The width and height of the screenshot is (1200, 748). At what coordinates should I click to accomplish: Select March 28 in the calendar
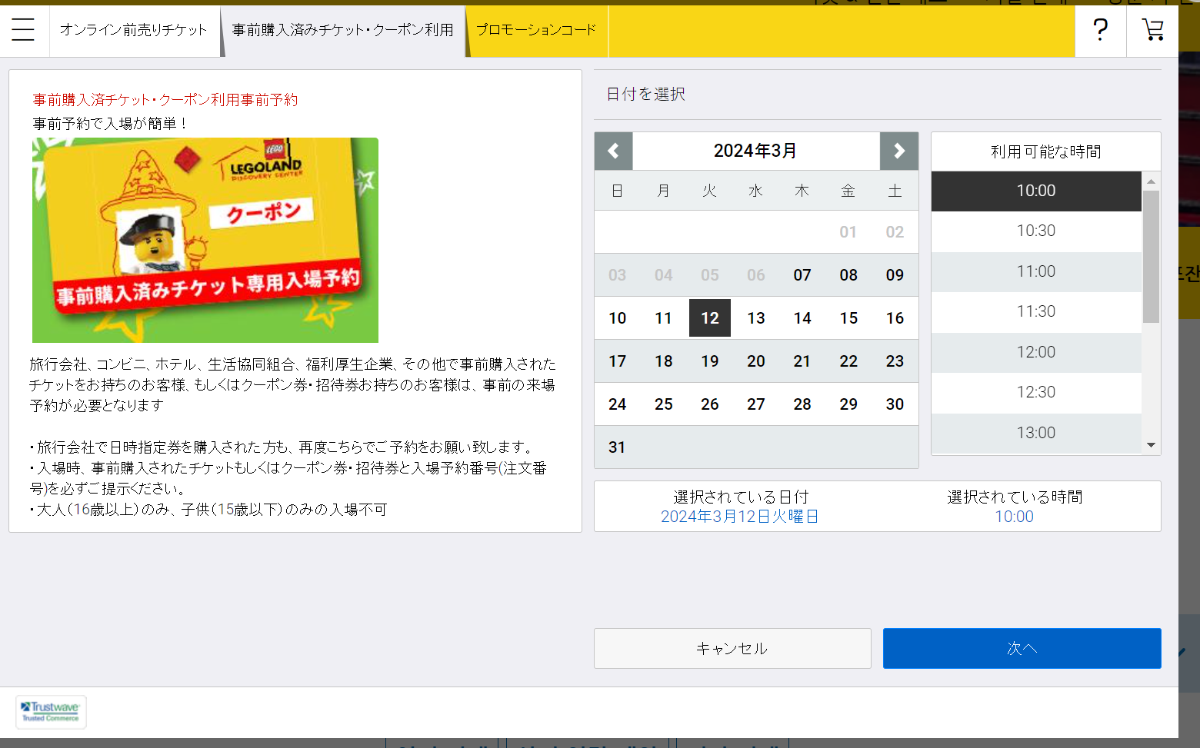coord(802,404)
